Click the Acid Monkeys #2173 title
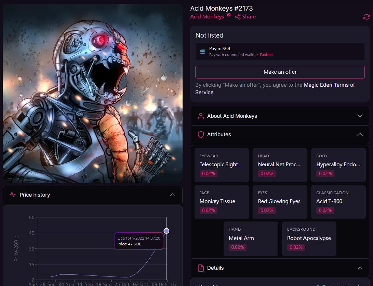This screenshot has height=286, width=373. click(222, 8)
